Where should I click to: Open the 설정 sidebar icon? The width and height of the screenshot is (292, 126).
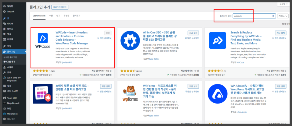click(5, 86)
